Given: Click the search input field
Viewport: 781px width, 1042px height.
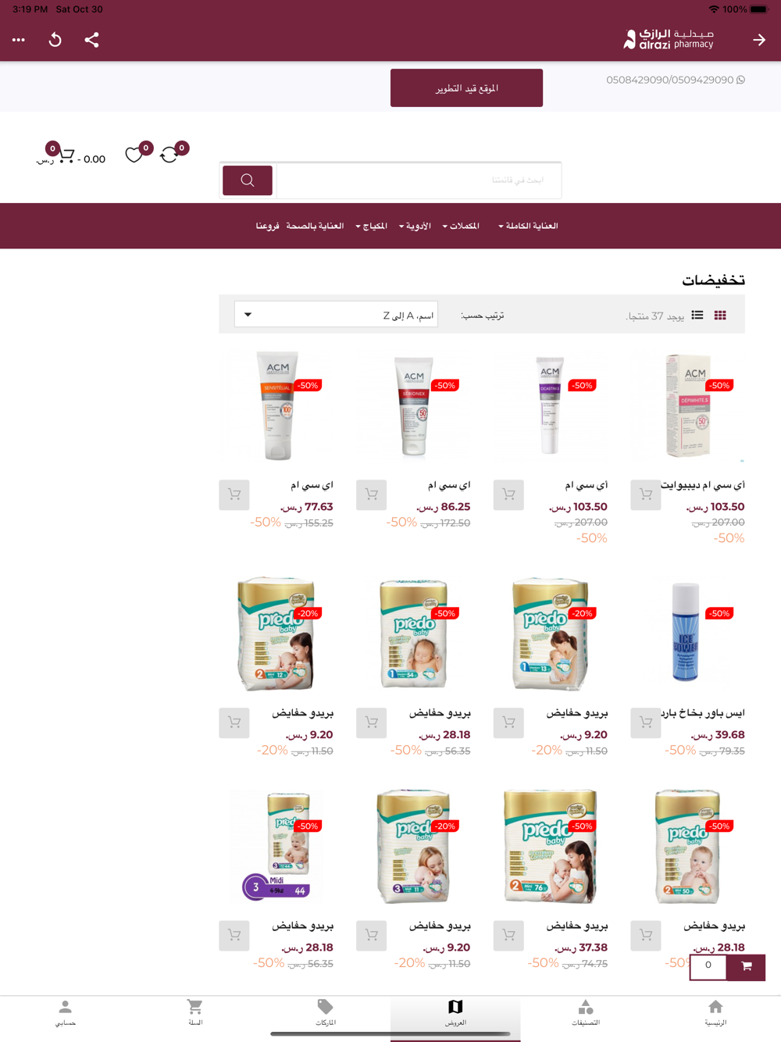Looking at the screenshot, I should (419, 180).
